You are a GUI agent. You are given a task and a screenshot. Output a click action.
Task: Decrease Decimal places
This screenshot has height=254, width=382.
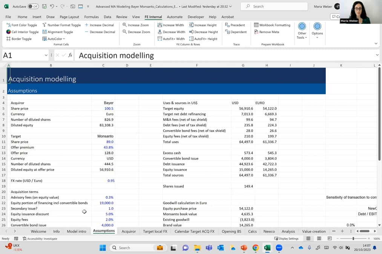pyautogui.click(x=100, y=32)
